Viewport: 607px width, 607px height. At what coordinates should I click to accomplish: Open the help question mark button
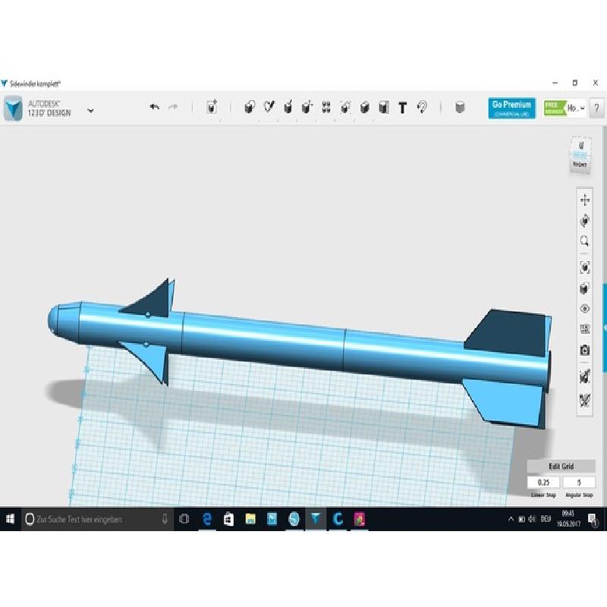(x=596, y=109)
